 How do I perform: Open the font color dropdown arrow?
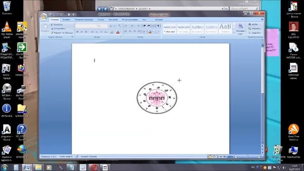coord(121,32)
